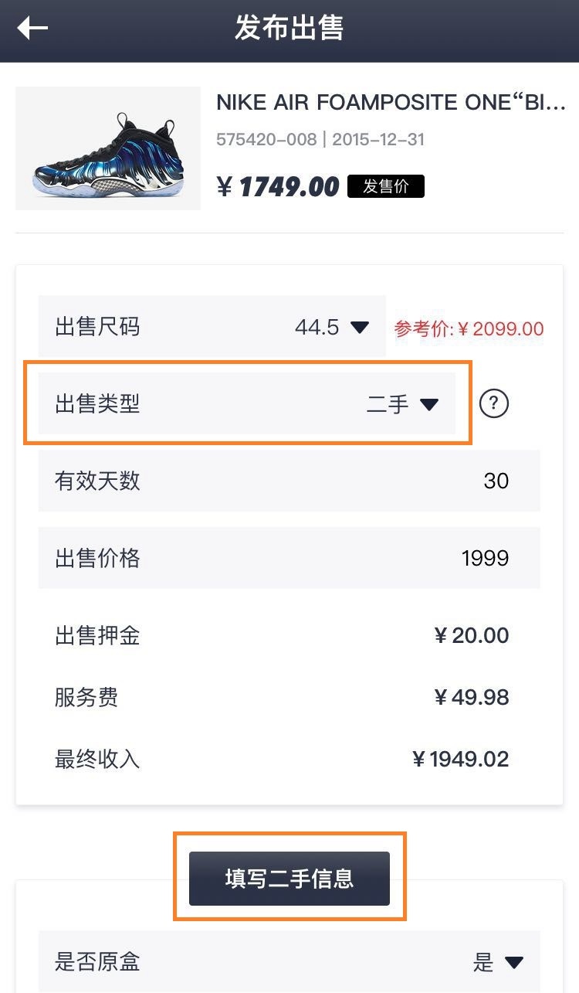Select the 出售类型 row label

97,403
